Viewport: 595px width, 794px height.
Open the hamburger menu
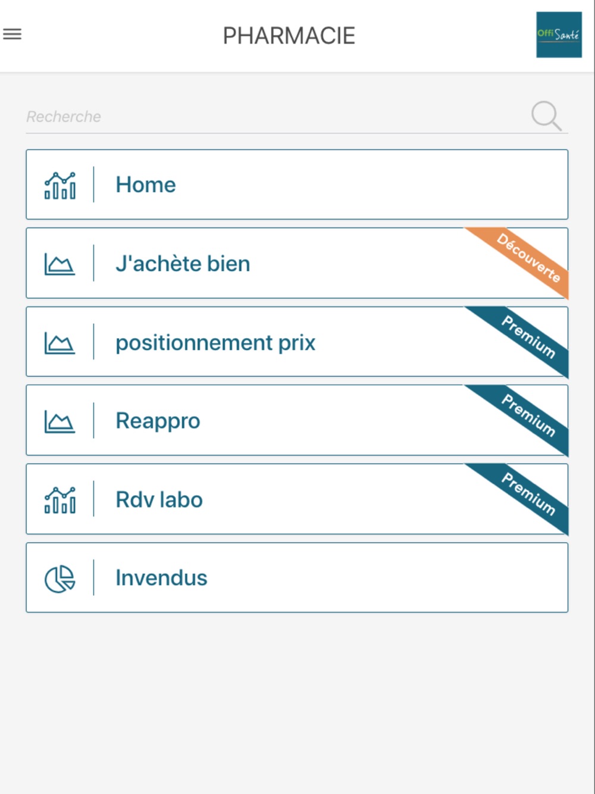coord(12,35)
